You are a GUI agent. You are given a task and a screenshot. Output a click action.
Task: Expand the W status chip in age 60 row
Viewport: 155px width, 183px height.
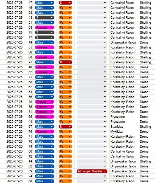point(65,151)
